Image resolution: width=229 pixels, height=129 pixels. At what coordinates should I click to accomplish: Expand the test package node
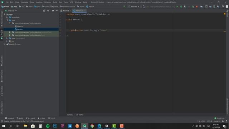(10, 35)
